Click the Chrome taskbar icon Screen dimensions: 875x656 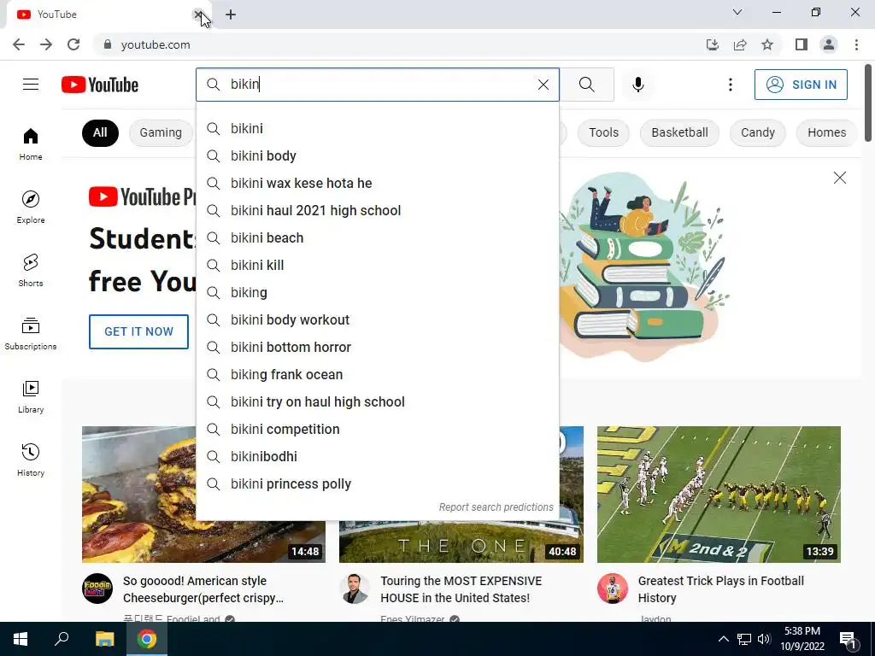click(147, 639)
